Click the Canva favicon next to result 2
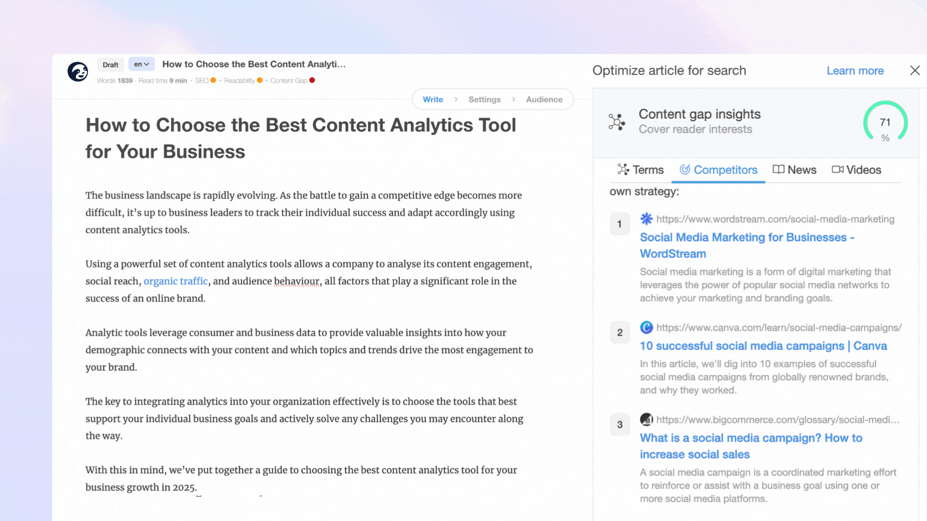The width and height of the screenshot is (927, 521). click(x=646, y=327)
